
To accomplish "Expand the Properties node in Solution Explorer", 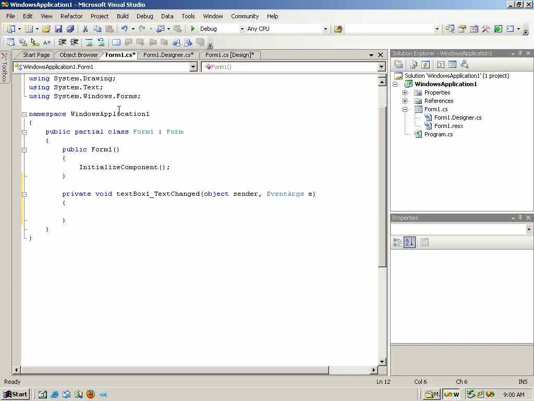I will click(x=405, y=92).
